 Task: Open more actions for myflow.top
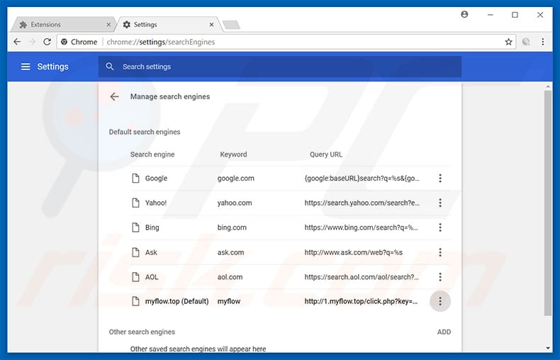click(440, 301)
